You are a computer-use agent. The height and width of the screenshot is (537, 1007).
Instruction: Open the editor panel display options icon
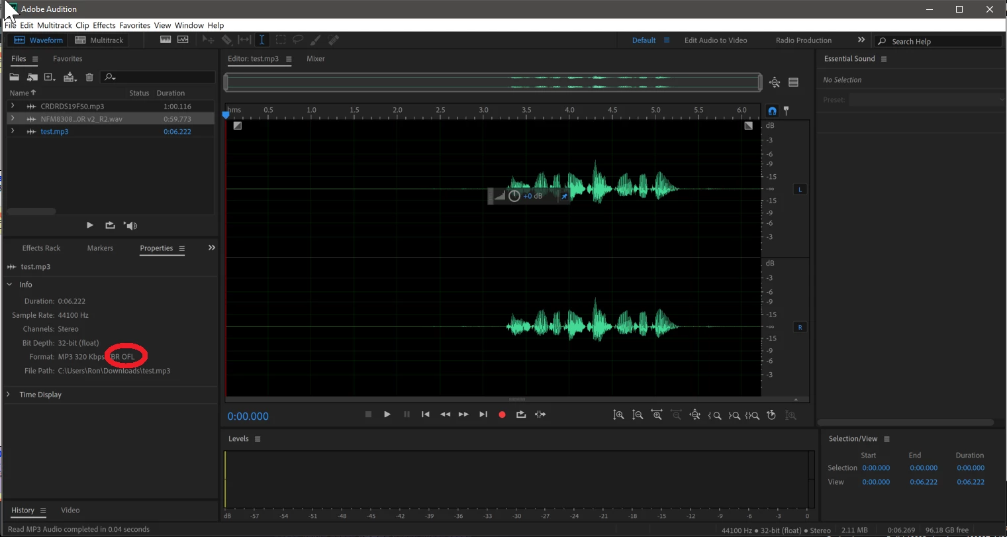(x=793, y=83)
